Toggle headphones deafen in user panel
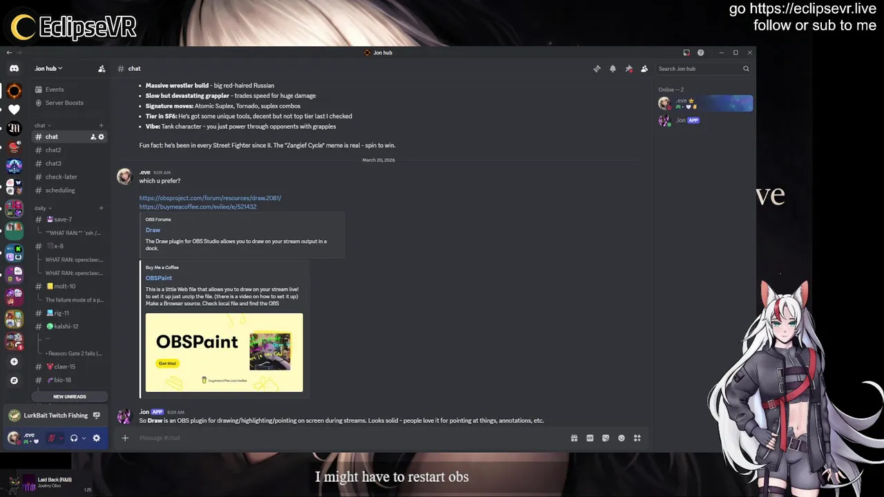The height and width of the screenshot is (497, 884). 74,438
